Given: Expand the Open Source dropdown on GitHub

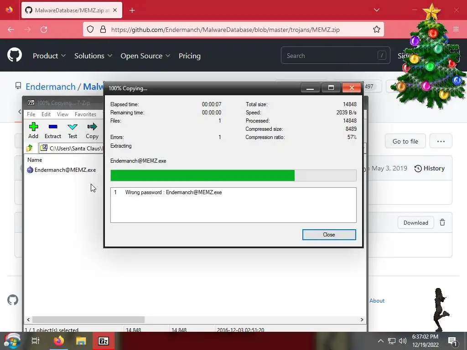Looking at the screenshot, I should (145, 56).
